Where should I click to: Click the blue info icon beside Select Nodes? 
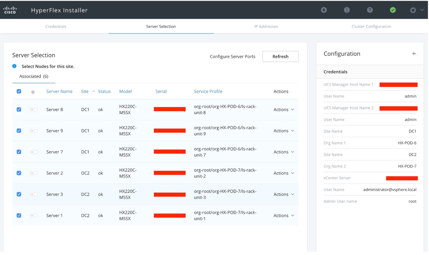pos(14,66)
